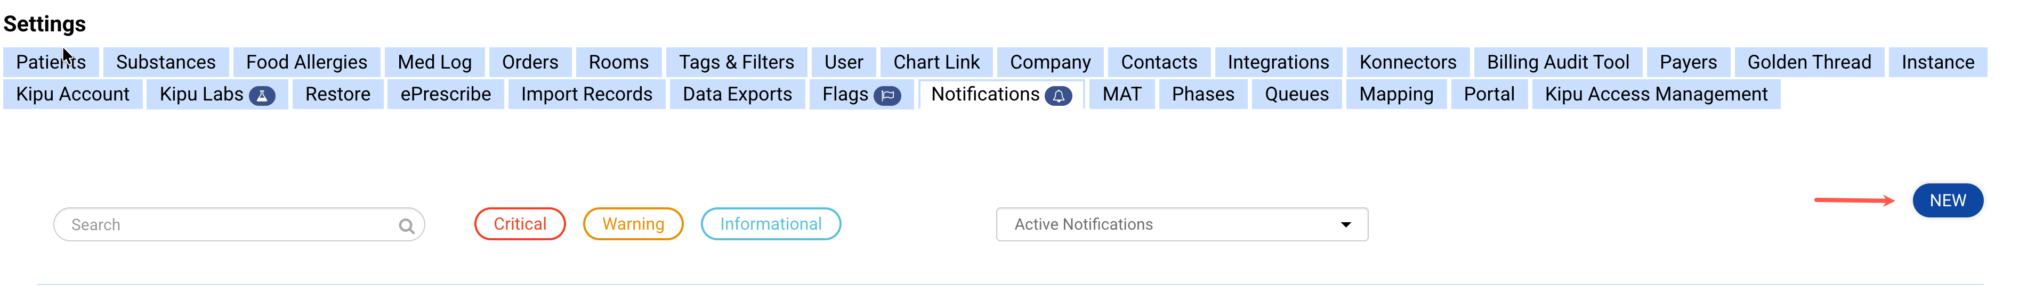This screenshot has width=2019, height=286.
Task: Click the magnifying glass search icon
Action: [x=406, y=226]
